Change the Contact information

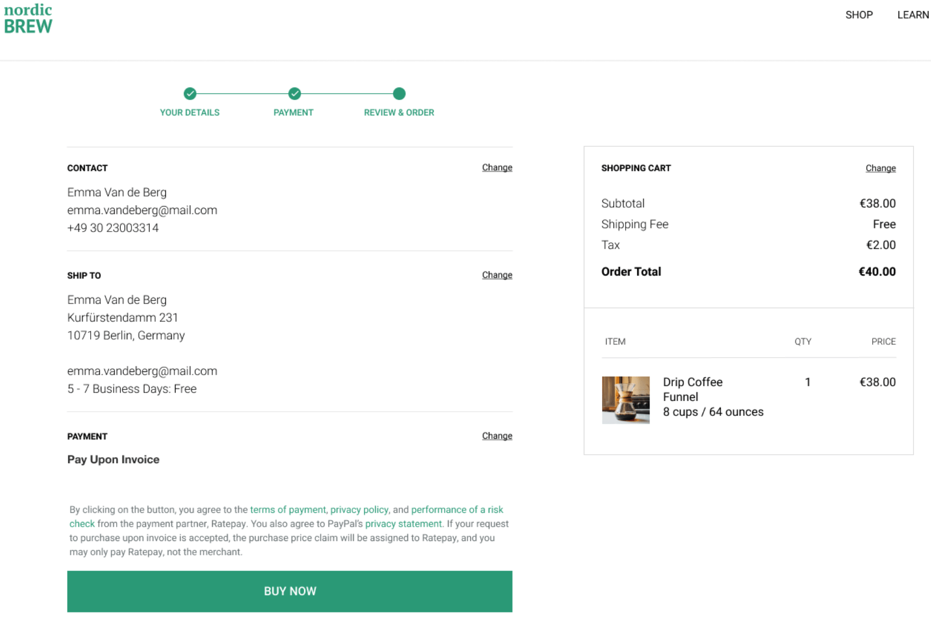pos(497,167)
